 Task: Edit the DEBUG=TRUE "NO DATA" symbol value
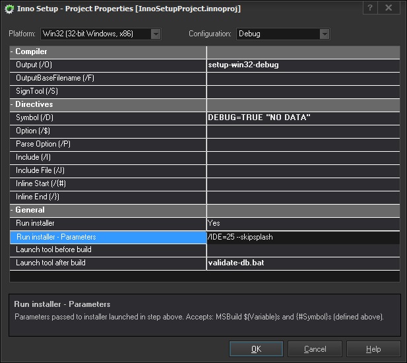(x=303, y=117)
